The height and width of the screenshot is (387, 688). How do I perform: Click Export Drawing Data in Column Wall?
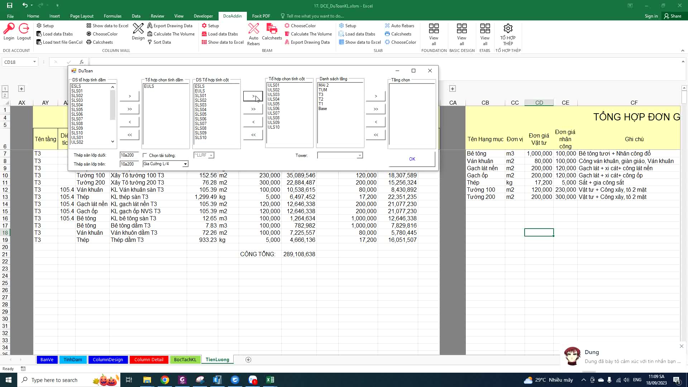pos(170,26)
